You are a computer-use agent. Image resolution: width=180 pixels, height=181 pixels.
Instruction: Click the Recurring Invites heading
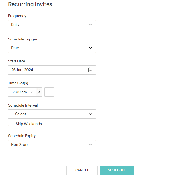pos(30,4)
